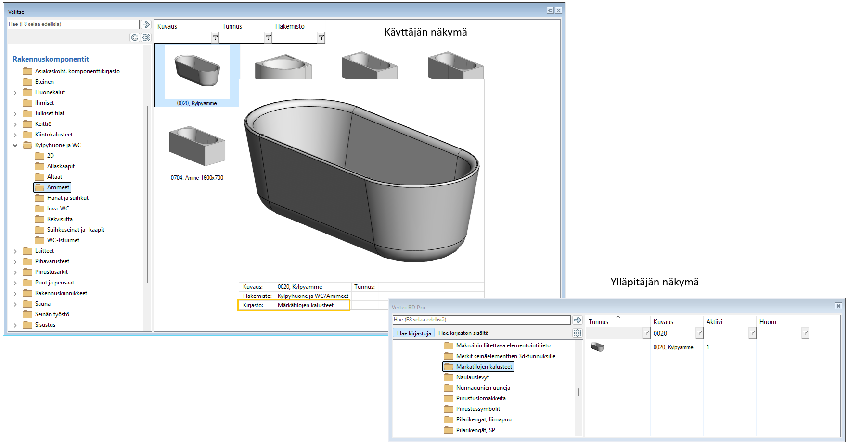Expand the Julkiset tilat folder
This screenshot has height=444, width=848.
pyautogui.click(x=15, y=114)
